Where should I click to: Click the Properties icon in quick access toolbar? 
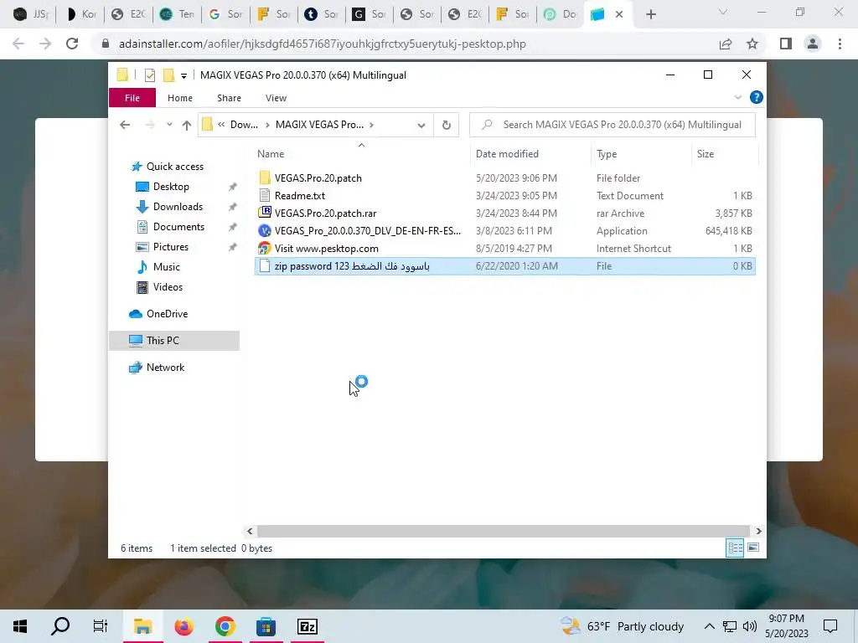click(x=150, y=75)
